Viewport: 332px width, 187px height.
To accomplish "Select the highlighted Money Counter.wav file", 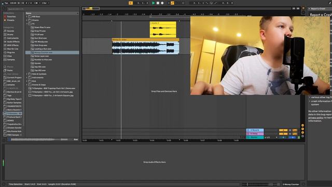I will coord(52,52).
